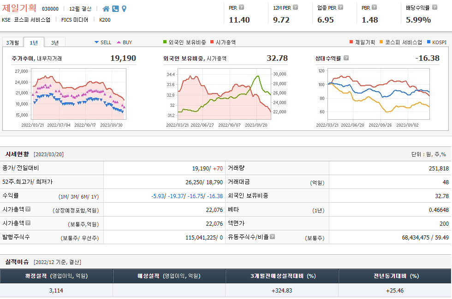
Task: Click the +25.46 year-over-year cell
Action: pyautogui.click(x=395, y=290)
